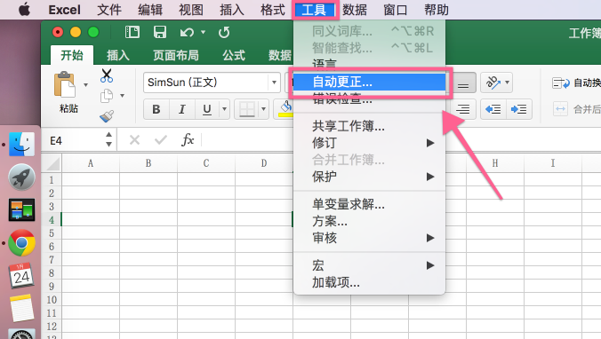Image resolution: width=601 pixels, height=339 pixels.
Task: Click the Undo arrow icon
Action: click(x=187, y=33)
